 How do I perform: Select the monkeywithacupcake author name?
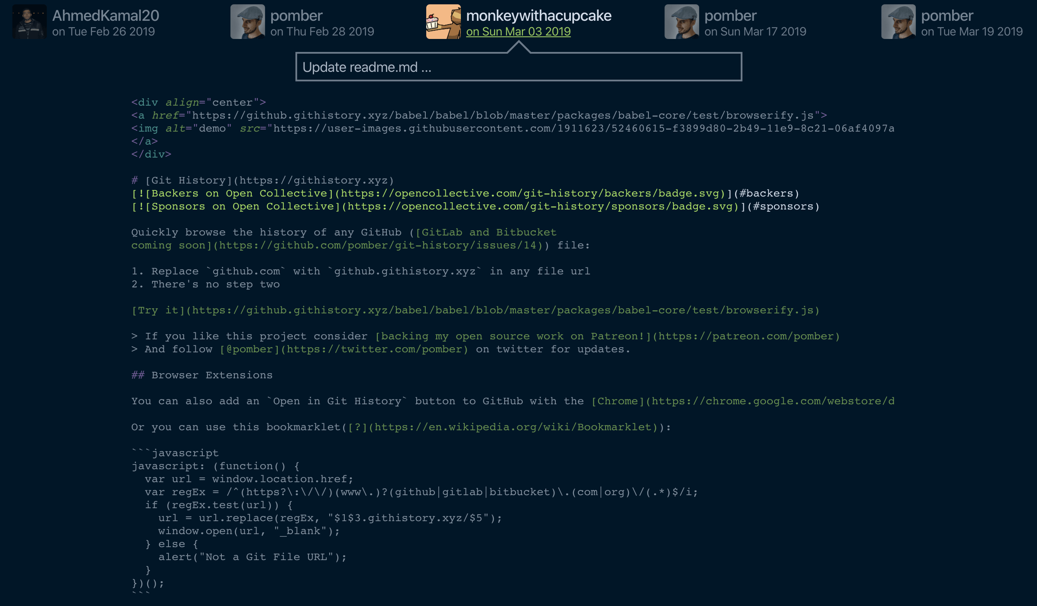pos(538,16)
